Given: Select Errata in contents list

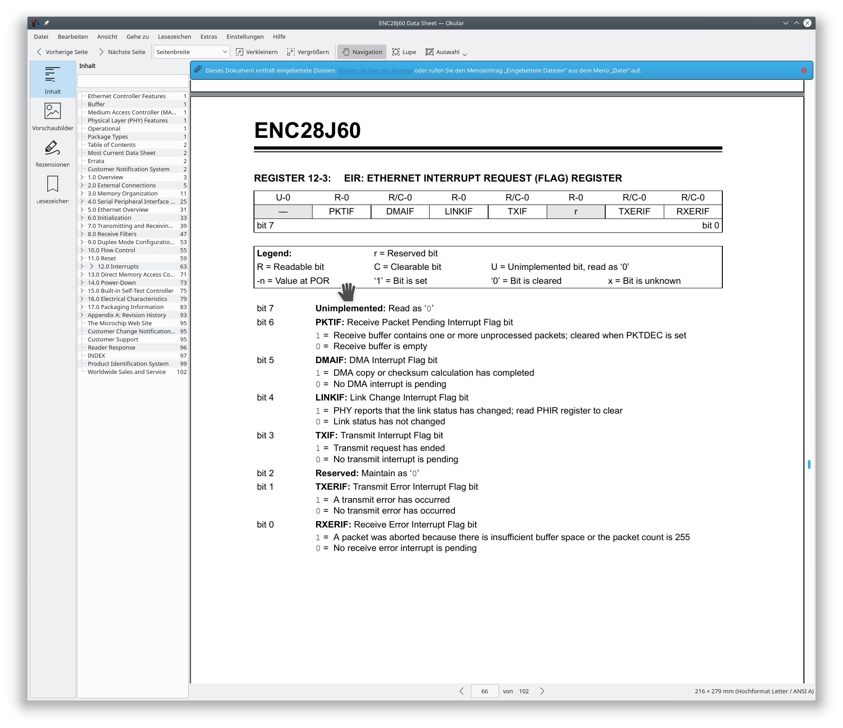Looking at the screenshot, I should (133, 161).
